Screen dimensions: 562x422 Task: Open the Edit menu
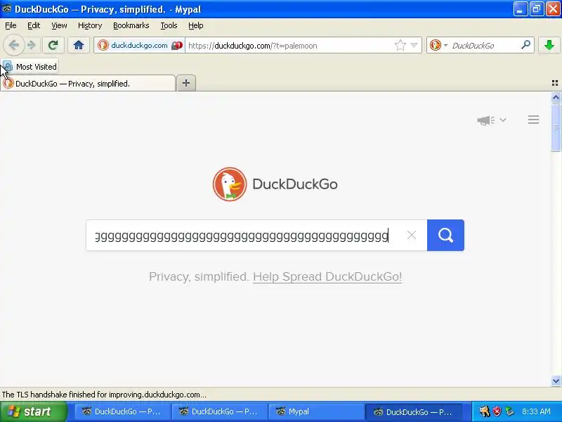[34, 25]
